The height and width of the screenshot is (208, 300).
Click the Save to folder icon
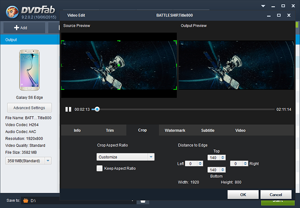(x=26, y=201)
